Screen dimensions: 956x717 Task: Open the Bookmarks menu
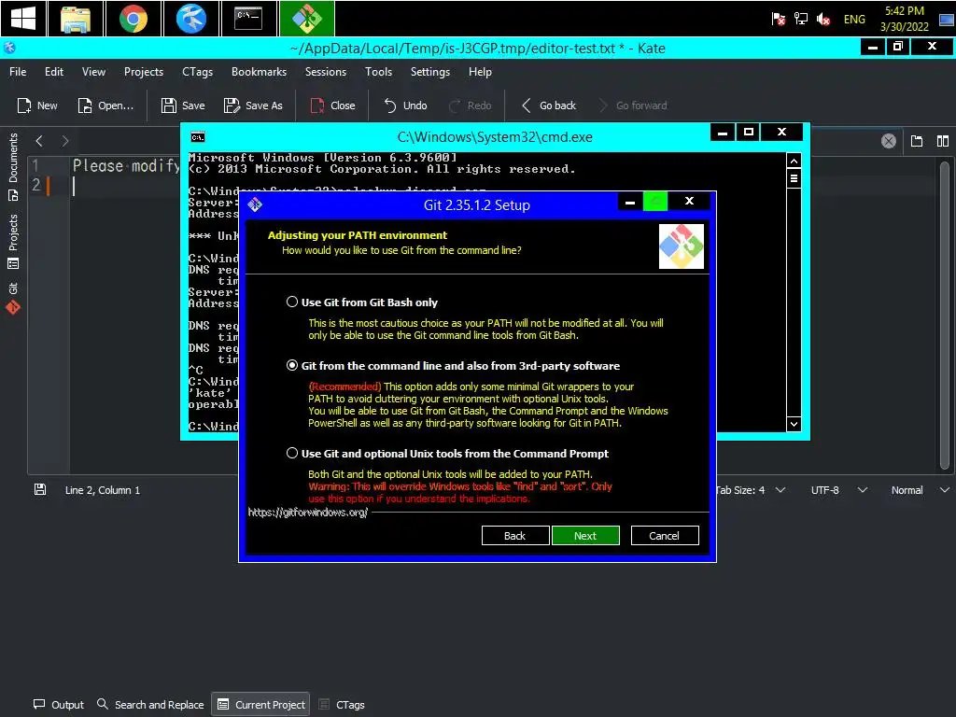click(259, 71)
